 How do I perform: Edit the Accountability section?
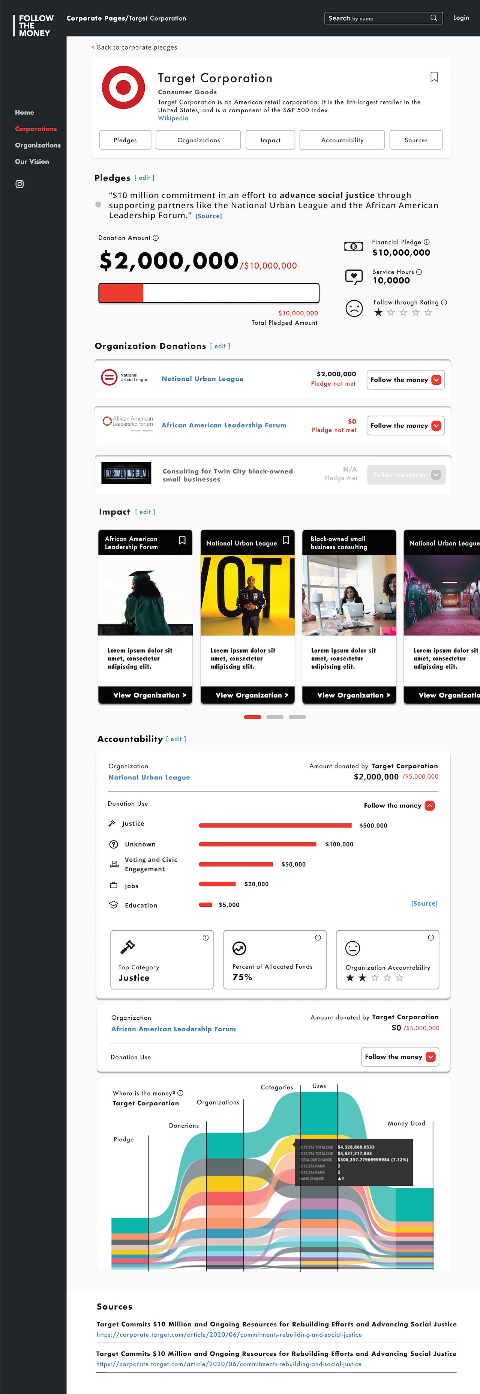[x=176, y=738]
